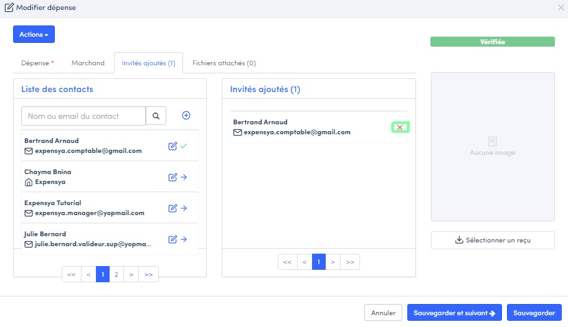
Task: Remove Bertrand Arnaud from added guests
Action: coord(400,127)
